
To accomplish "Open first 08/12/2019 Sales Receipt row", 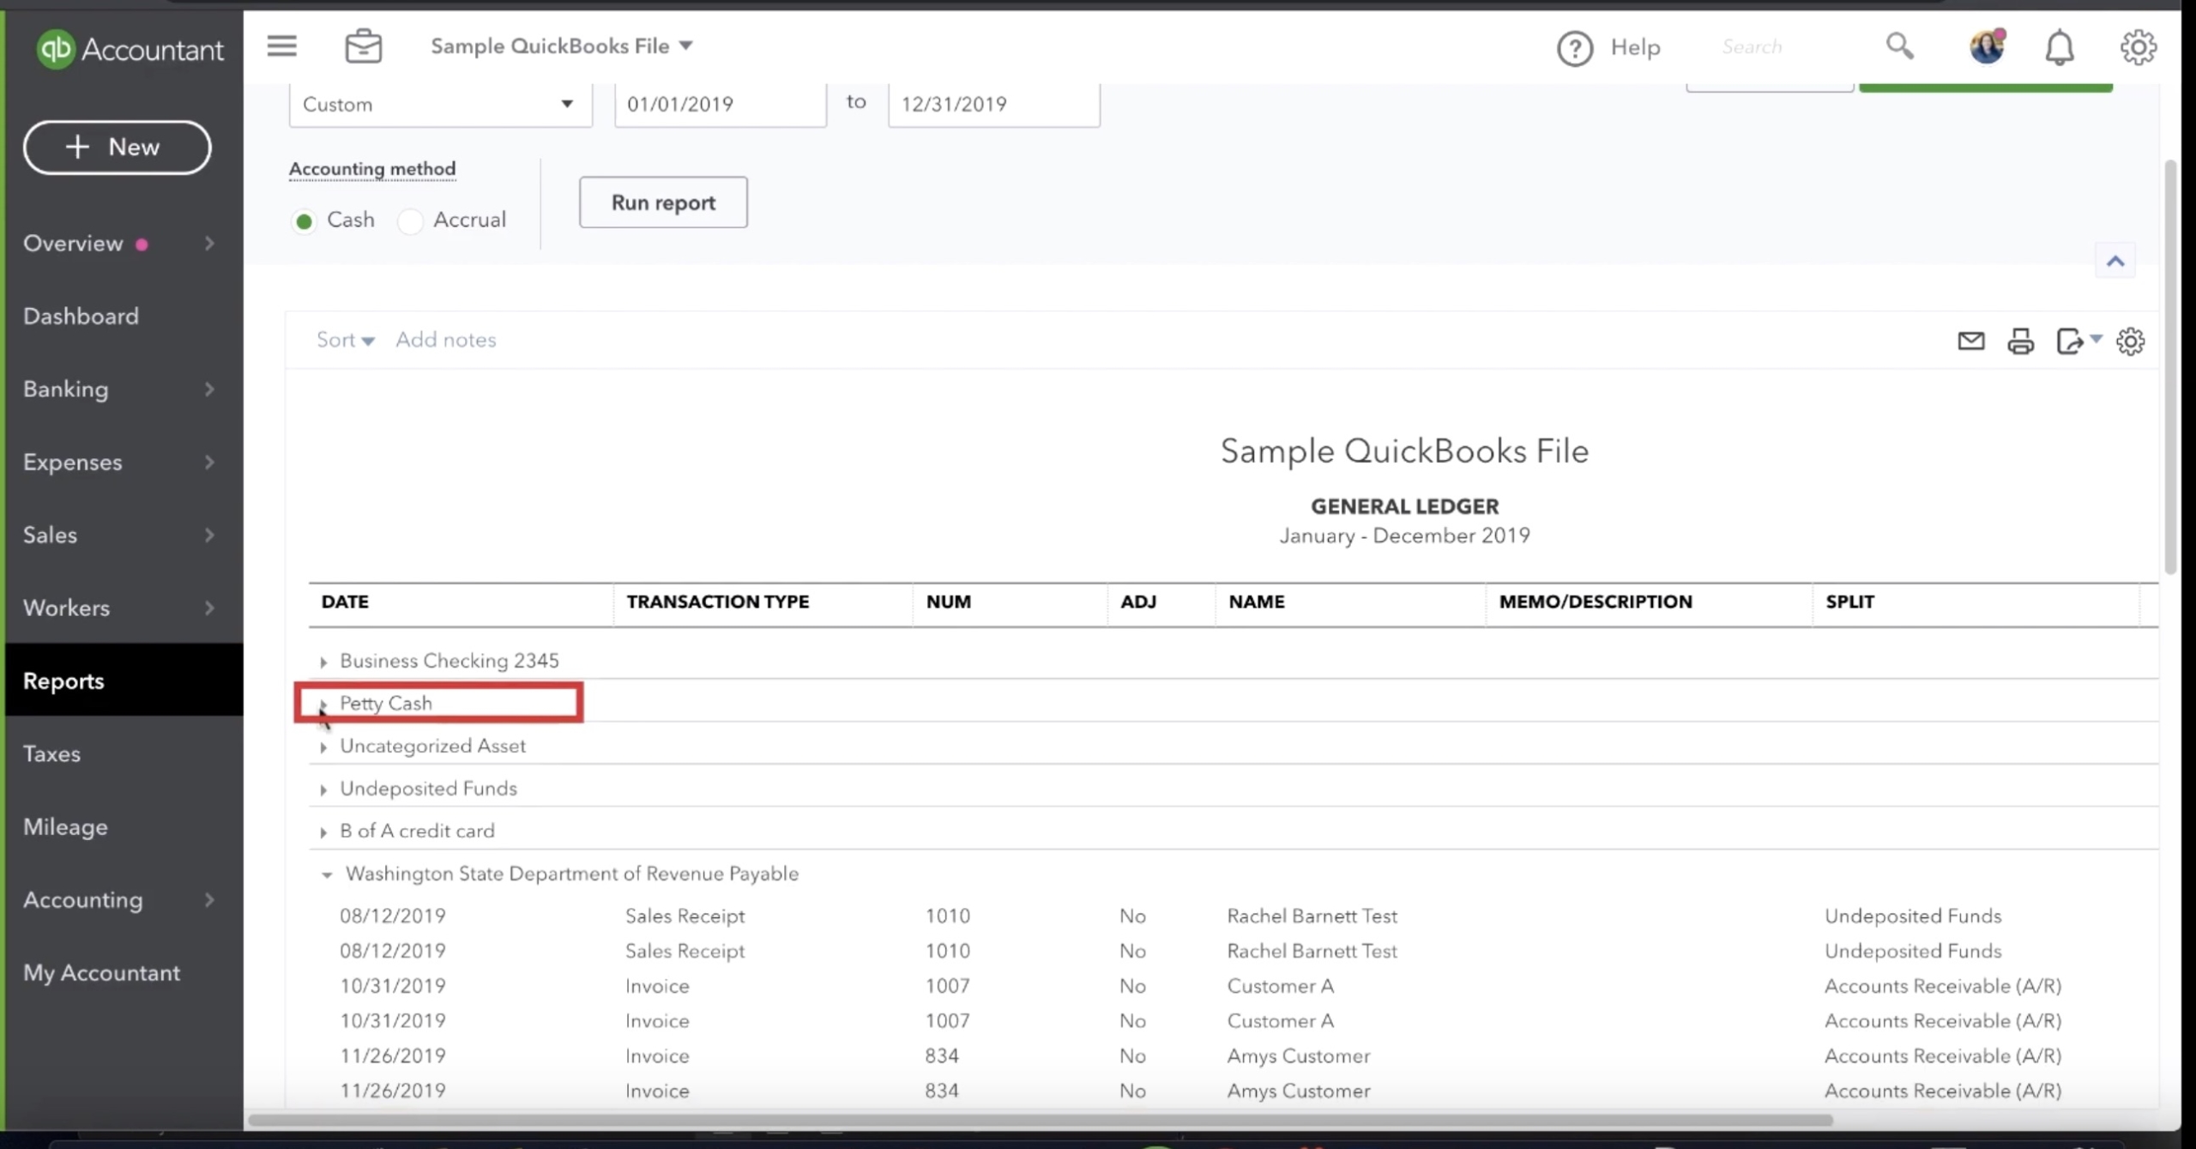I will click(x=1234, y=916).
